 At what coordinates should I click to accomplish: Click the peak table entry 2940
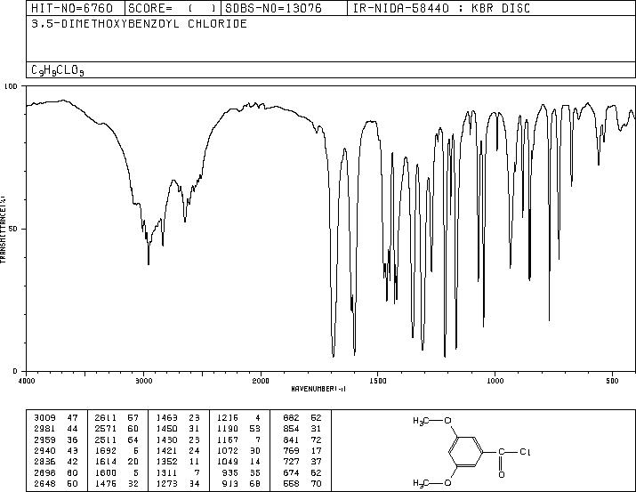click(x=44, y=450)
